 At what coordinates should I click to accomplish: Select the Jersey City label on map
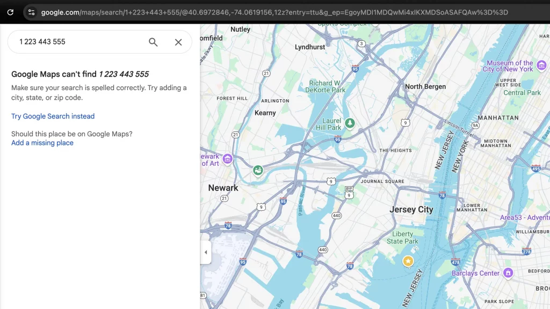click(411, 209)
